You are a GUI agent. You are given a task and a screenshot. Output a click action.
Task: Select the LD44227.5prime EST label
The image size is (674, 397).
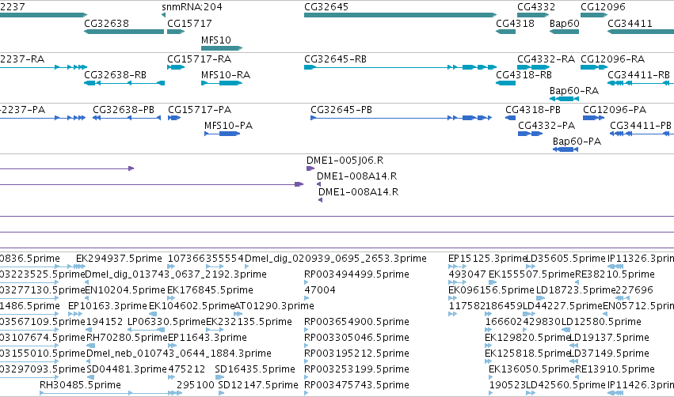pyautogui.click(x=562, y=305)
